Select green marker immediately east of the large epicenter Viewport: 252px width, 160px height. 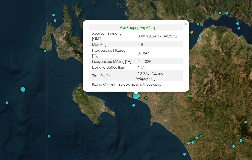click(146, 98)
